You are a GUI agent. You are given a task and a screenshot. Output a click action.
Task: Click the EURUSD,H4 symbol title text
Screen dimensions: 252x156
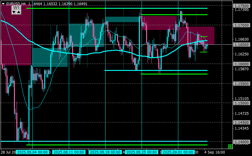(x=16, y=4)
